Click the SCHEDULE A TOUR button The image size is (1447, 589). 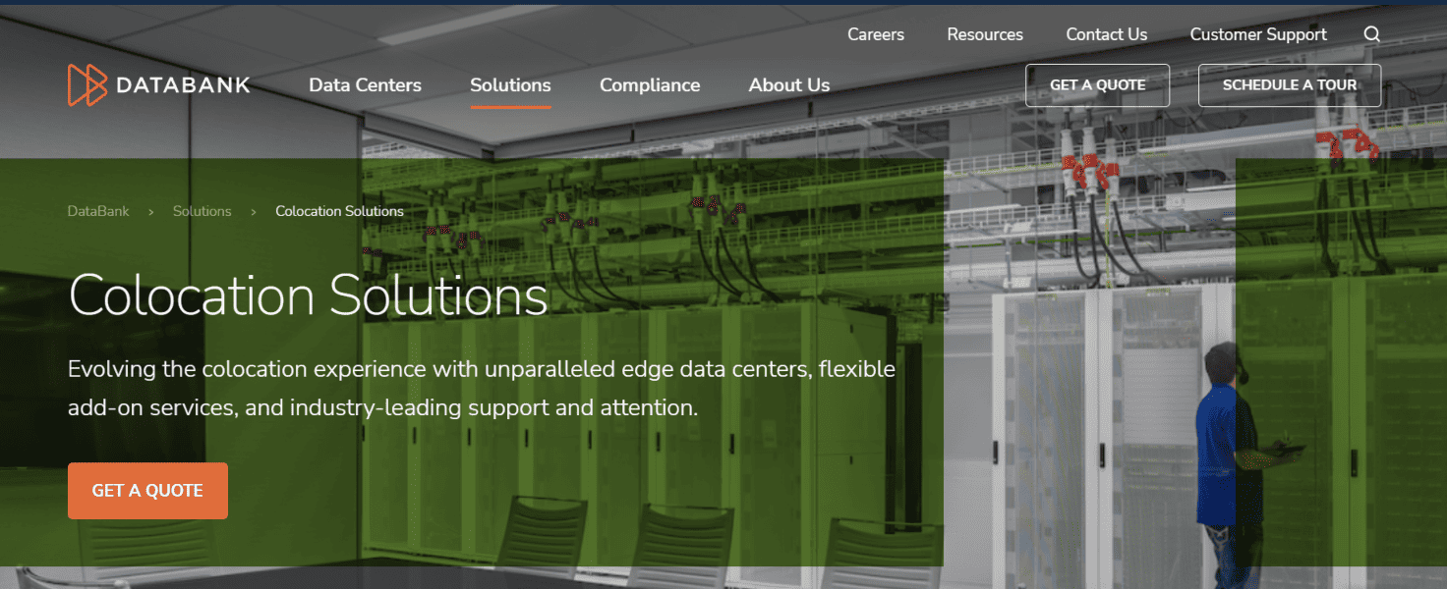[1289, 85]
